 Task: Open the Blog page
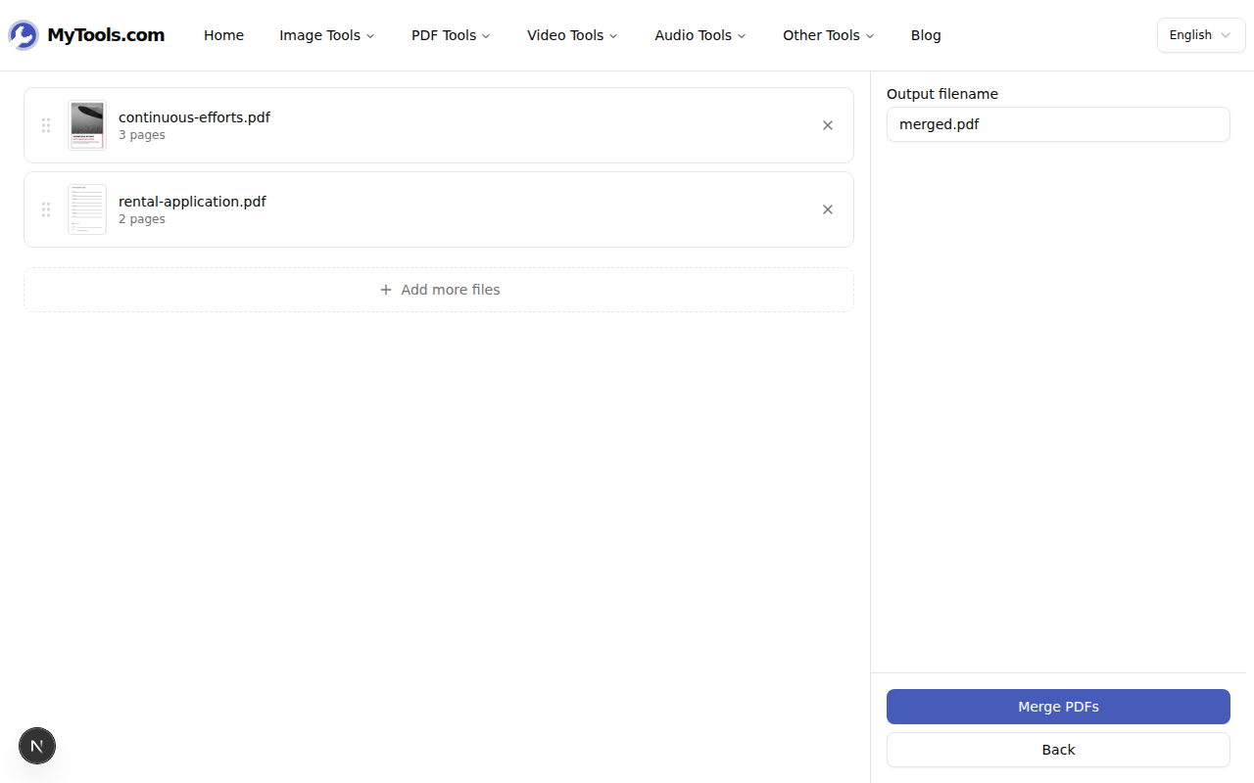pos(925,35)
